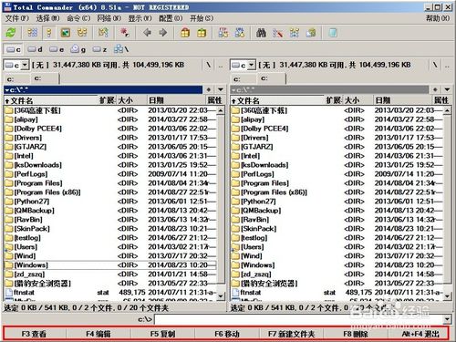Click the green refresh toolbar icon

(x=11, y=33)
